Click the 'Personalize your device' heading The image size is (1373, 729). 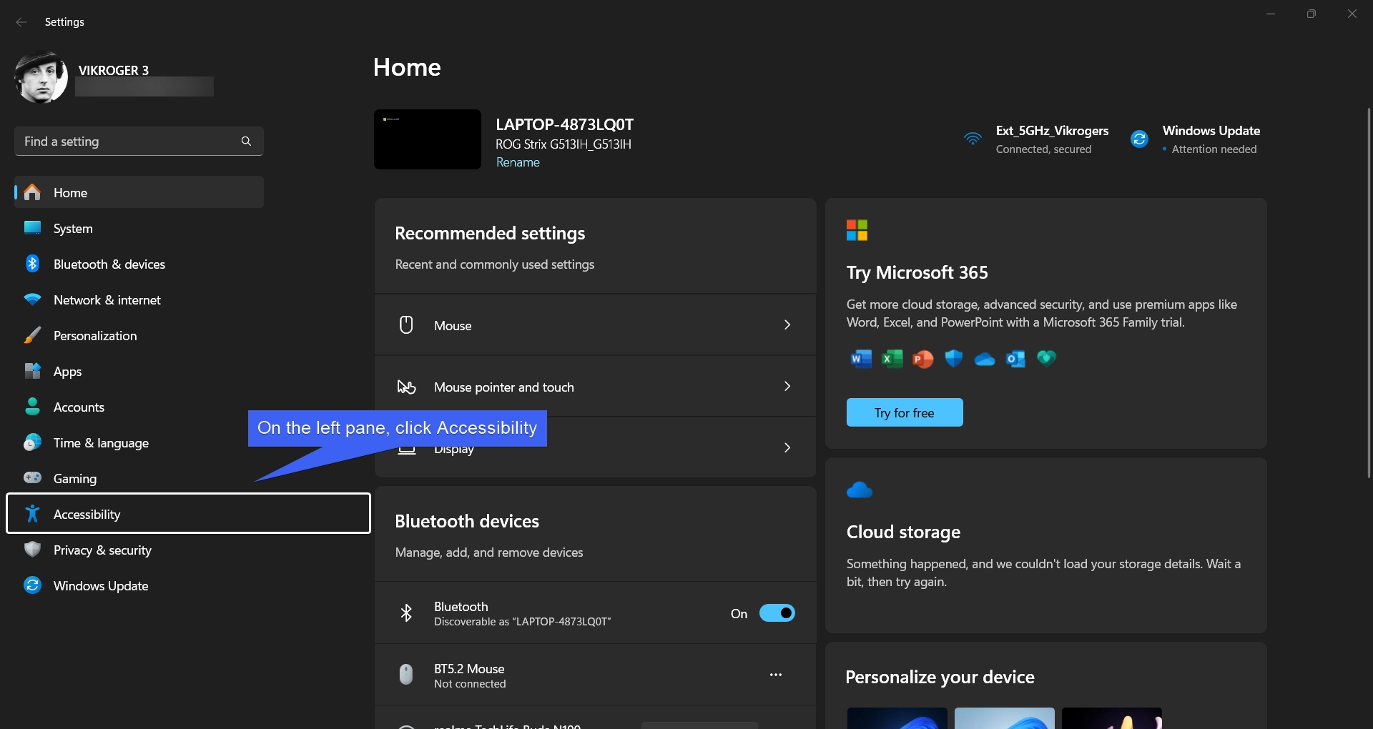940,677
